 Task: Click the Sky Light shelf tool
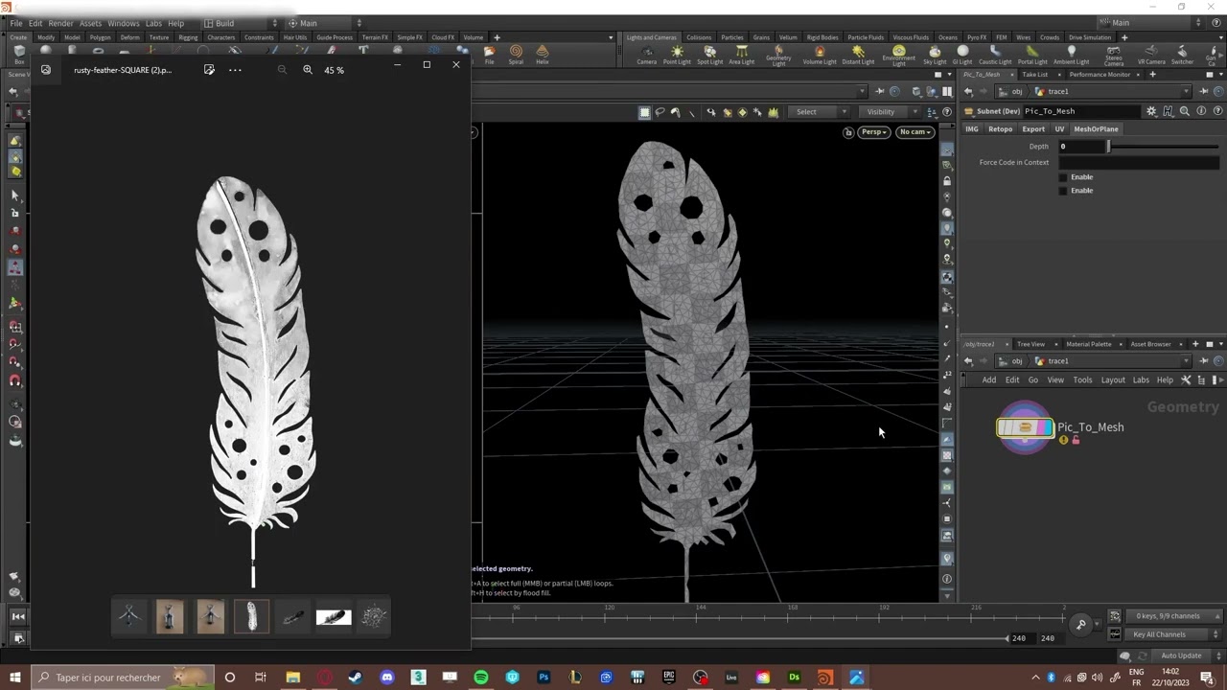point(935,55)
